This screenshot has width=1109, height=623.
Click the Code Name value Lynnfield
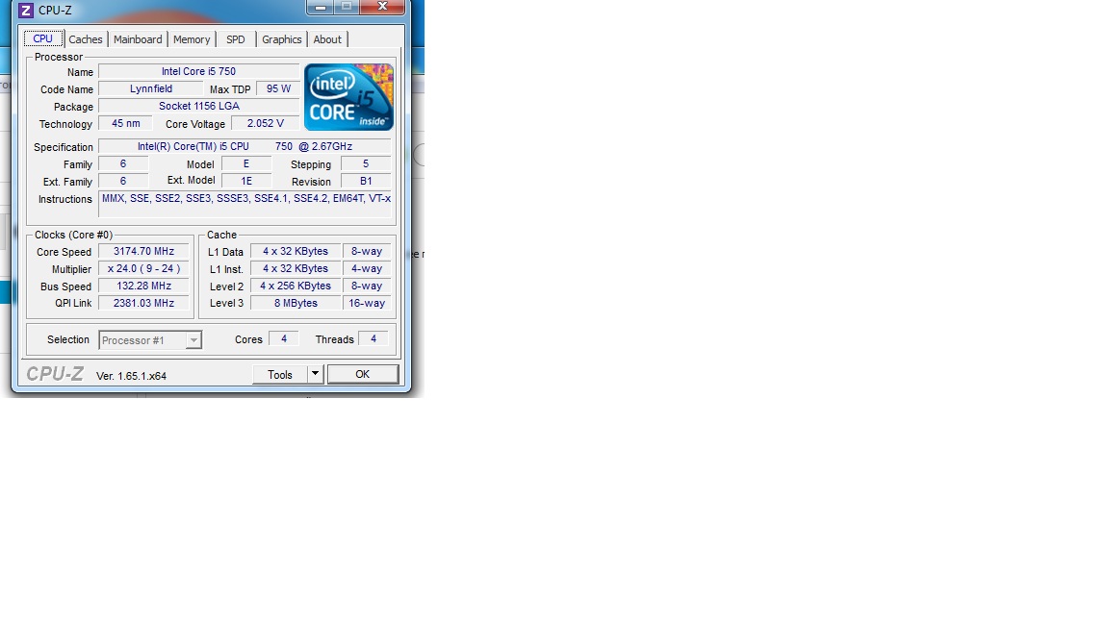point(150,89)
